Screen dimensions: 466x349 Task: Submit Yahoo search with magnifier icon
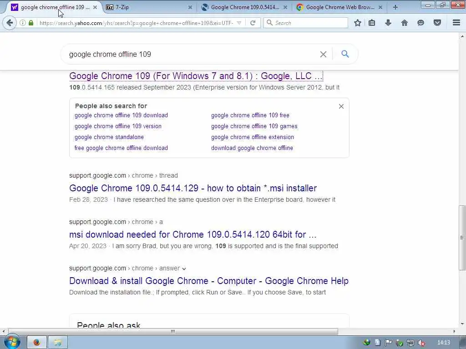(345, 54)
